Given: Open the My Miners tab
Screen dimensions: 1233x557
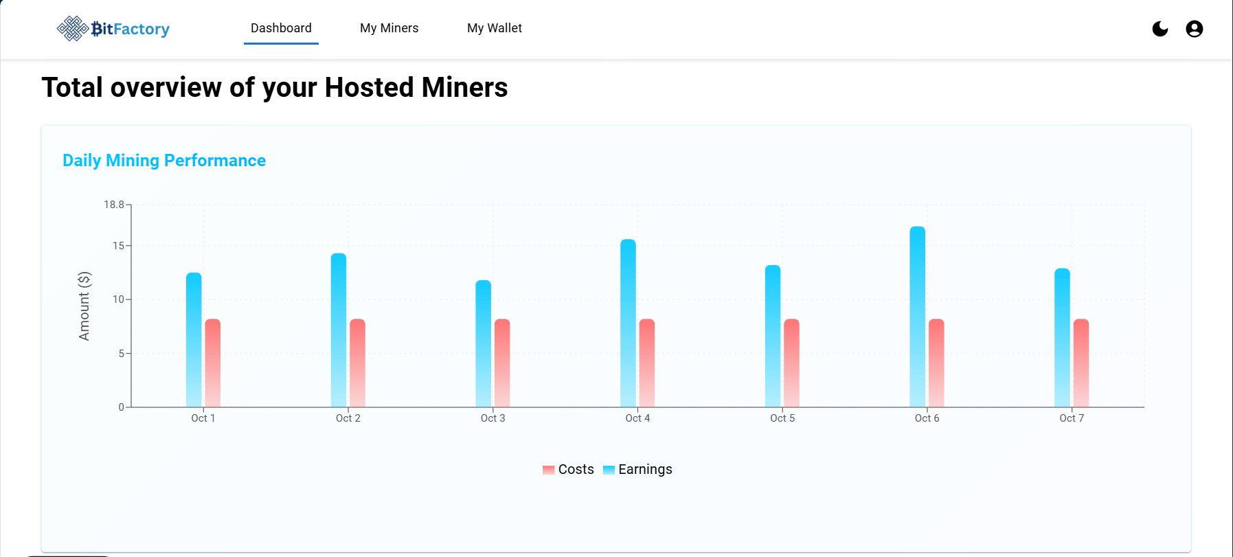Looking at the screenshot, I should tap(389, 28).
